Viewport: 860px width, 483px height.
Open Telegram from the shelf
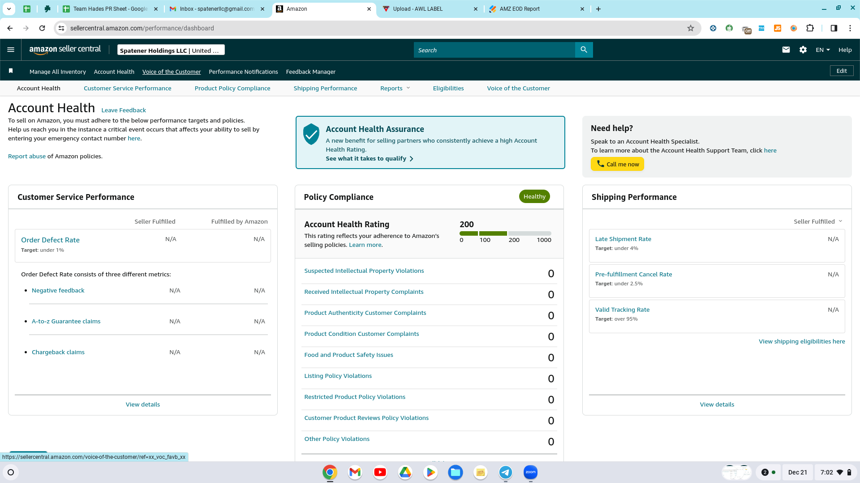tap(505, 472)
